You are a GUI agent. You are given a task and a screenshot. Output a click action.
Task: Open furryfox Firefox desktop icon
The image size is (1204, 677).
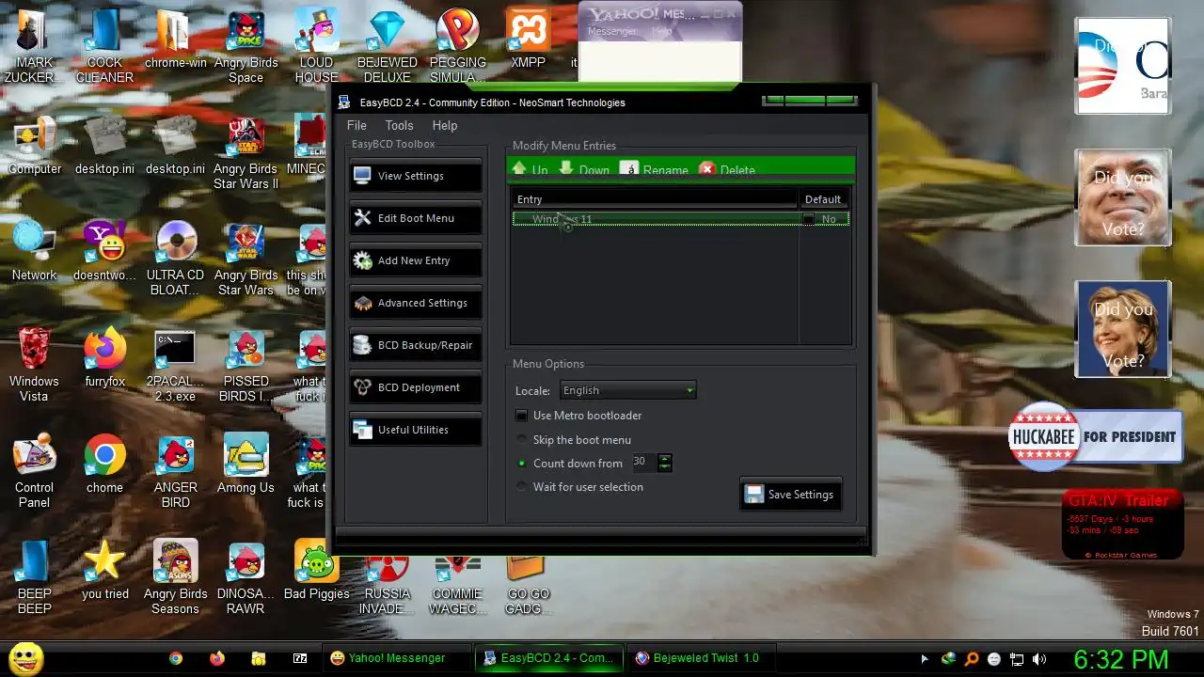(104, 358)
